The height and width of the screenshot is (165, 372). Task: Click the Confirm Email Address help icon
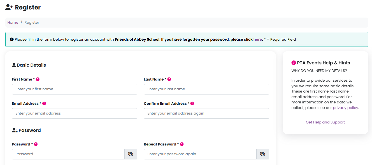pyautogui.click(x=192, y=103)
